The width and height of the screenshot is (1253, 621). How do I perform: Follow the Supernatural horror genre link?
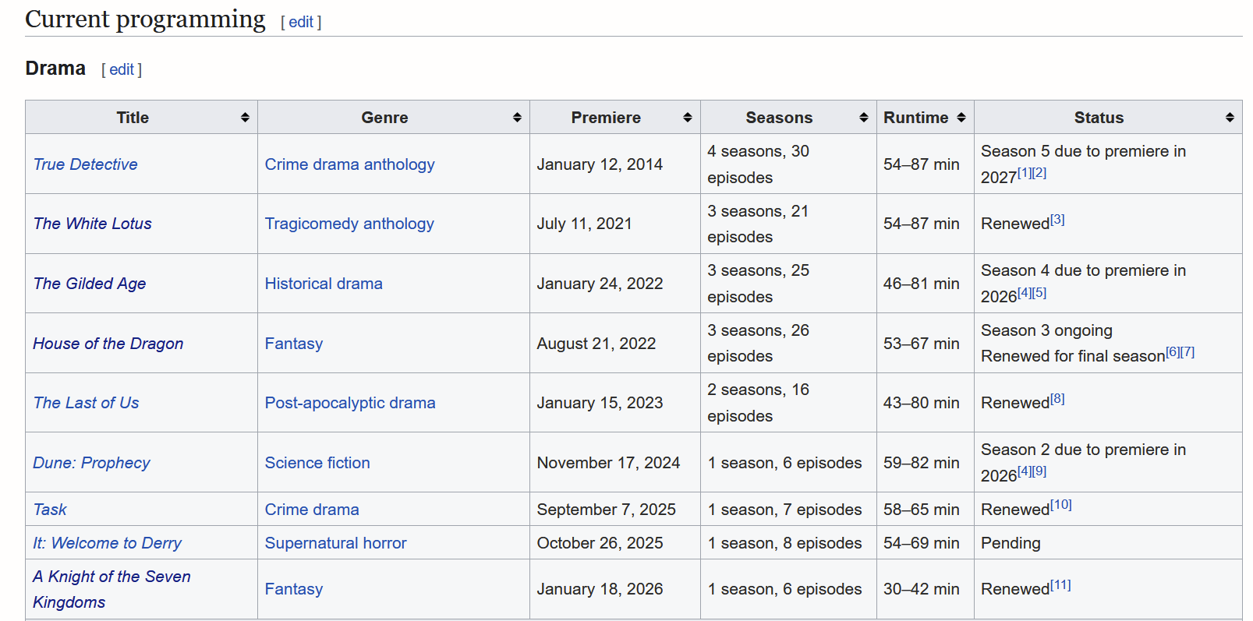coord(336,543)
